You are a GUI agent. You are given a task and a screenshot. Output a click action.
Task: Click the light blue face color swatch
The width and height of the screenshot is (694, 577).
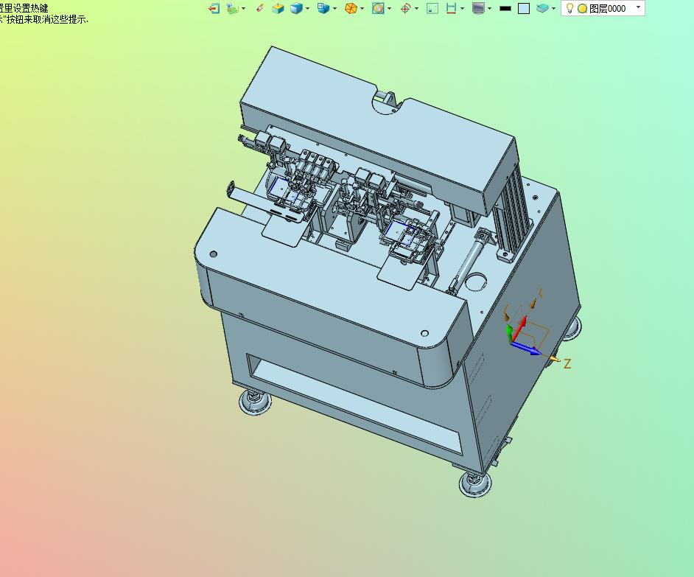(524, 8)
